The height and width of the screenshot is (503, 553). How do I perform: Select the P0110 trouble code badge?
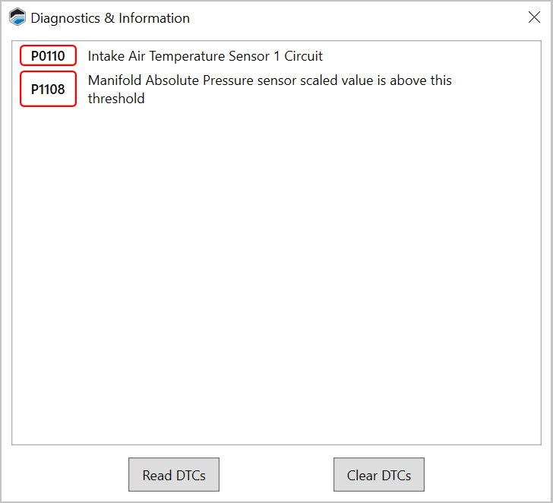coord(48,56)
